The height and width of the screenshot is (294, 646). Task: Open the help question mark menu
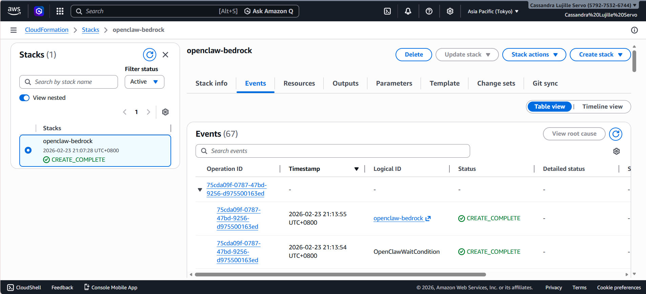[x=429, y=11]
